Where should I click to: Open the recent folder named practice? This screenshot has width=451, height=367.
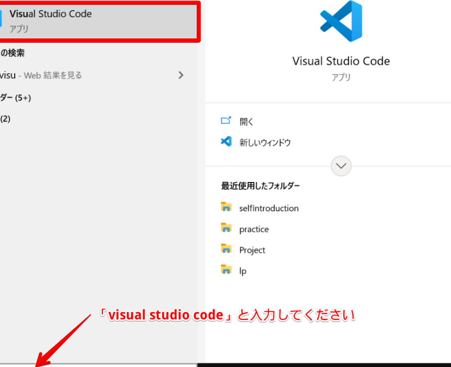(x=254, y=230)
